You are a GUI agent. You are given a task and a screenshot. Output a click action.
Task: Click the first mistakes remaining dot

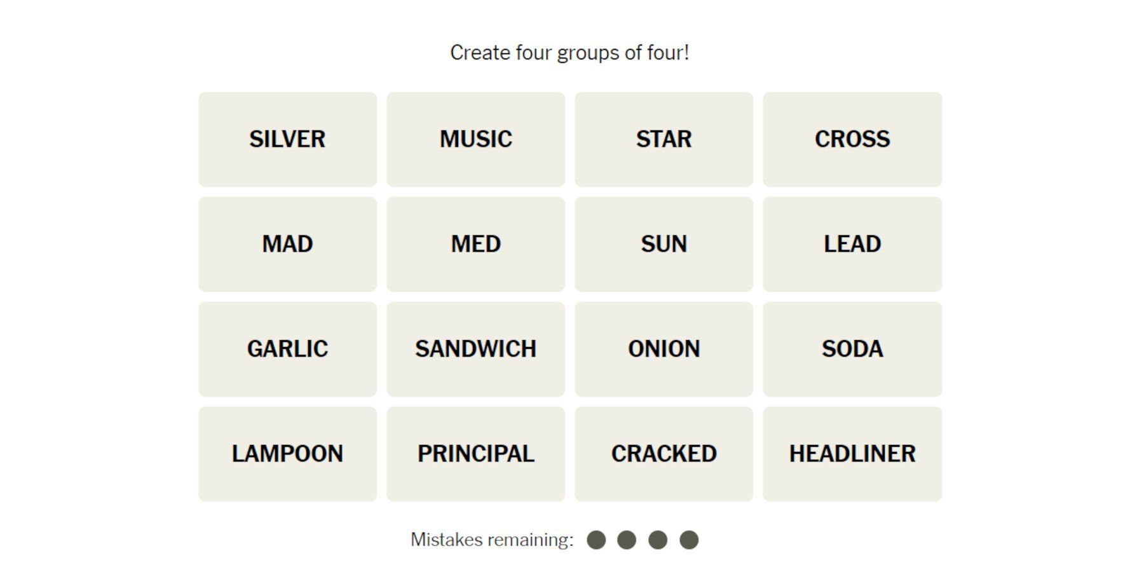click(596, 540)
